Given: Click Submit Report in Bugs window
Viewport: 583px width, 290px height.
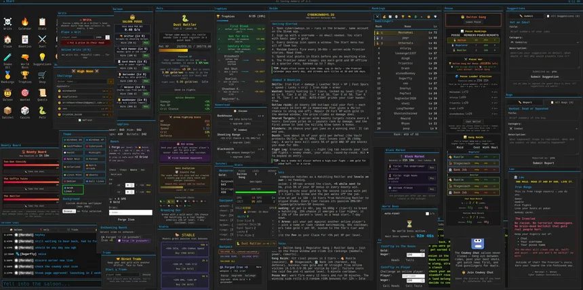Looking at the screenshot, I should coord(544,163).
